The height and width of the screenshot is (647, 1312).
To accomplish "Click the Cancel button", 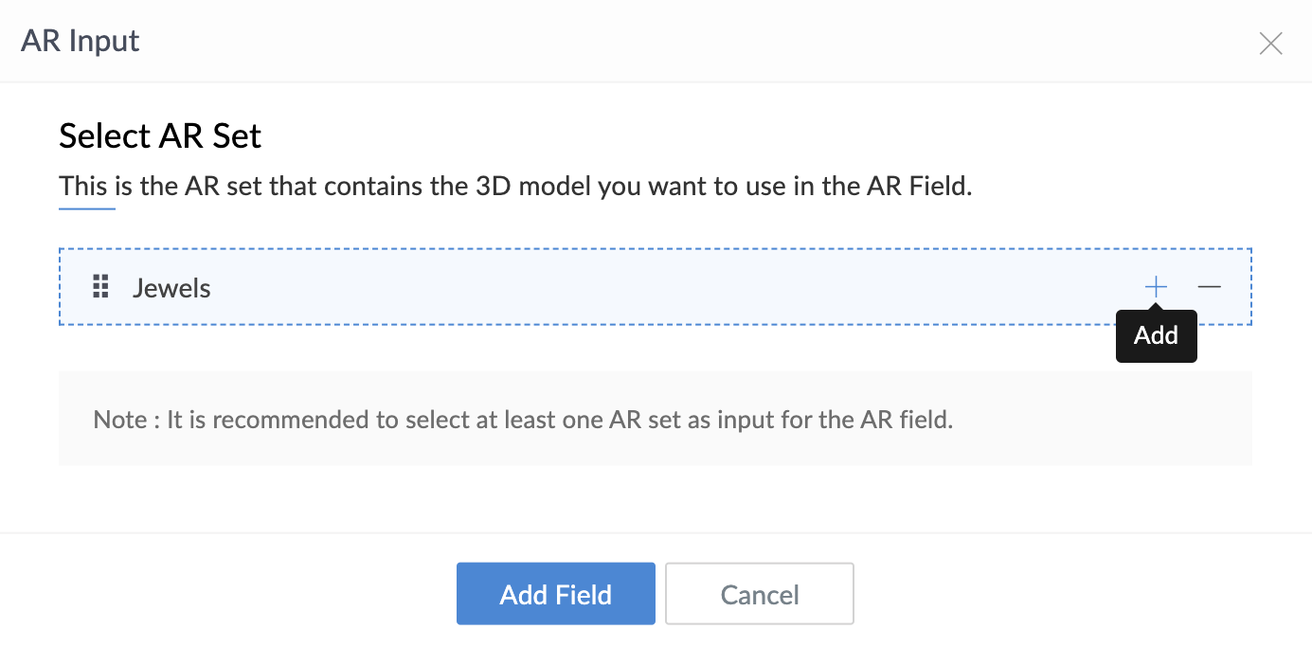I will pyautogui.click(x=760, y=594).
